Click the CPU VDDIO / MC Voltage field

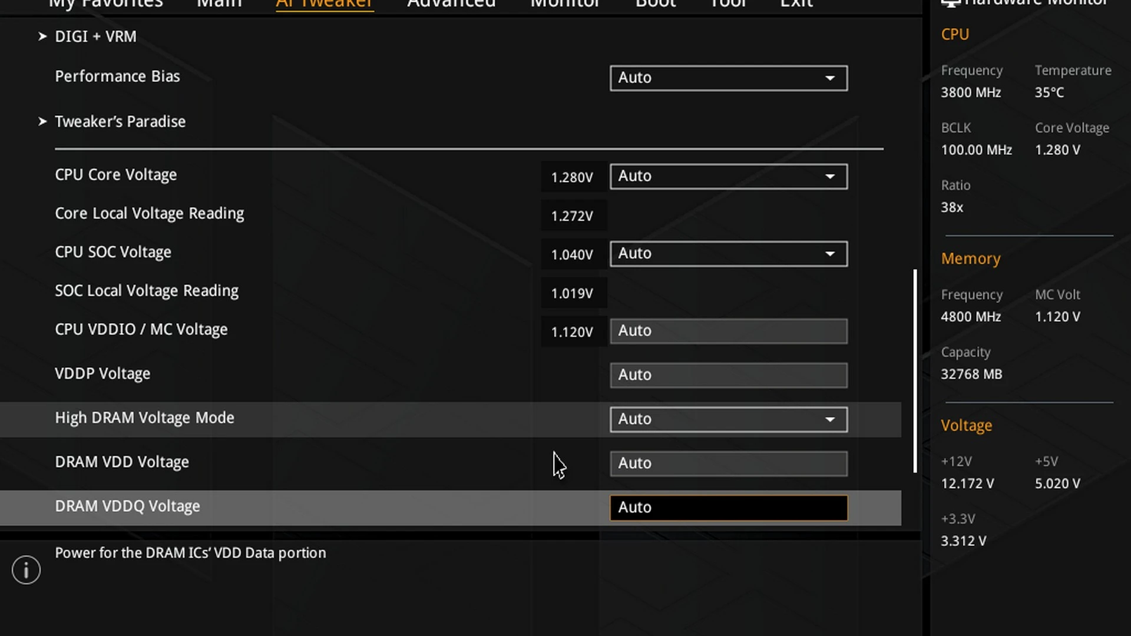coord(728,331)
